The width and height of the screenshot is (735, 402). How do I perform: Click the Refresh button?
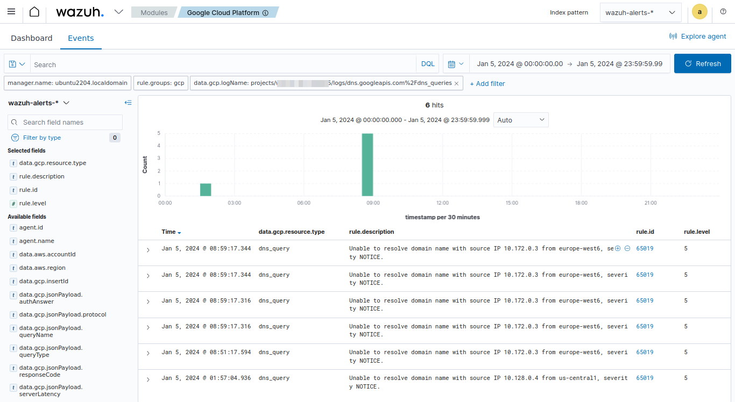[703, 63]
